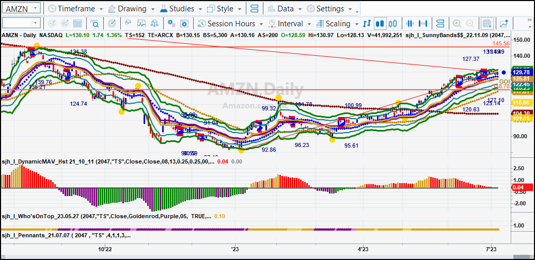Click the dashed-square Style icon
Image resolution: width=535 pixels, height=260 pixels.
(211, 9)
